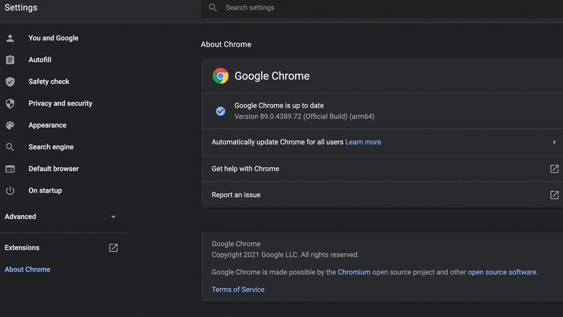Click the Learn more link
563x317 pixels.
[x=363, y=142]
